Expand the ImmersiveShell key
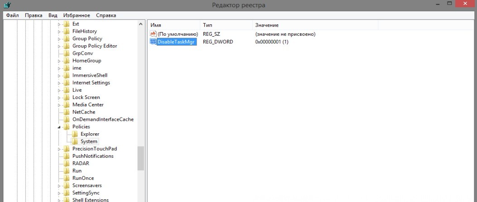Screen dimensions: 477x202 (x=59, y=75)
